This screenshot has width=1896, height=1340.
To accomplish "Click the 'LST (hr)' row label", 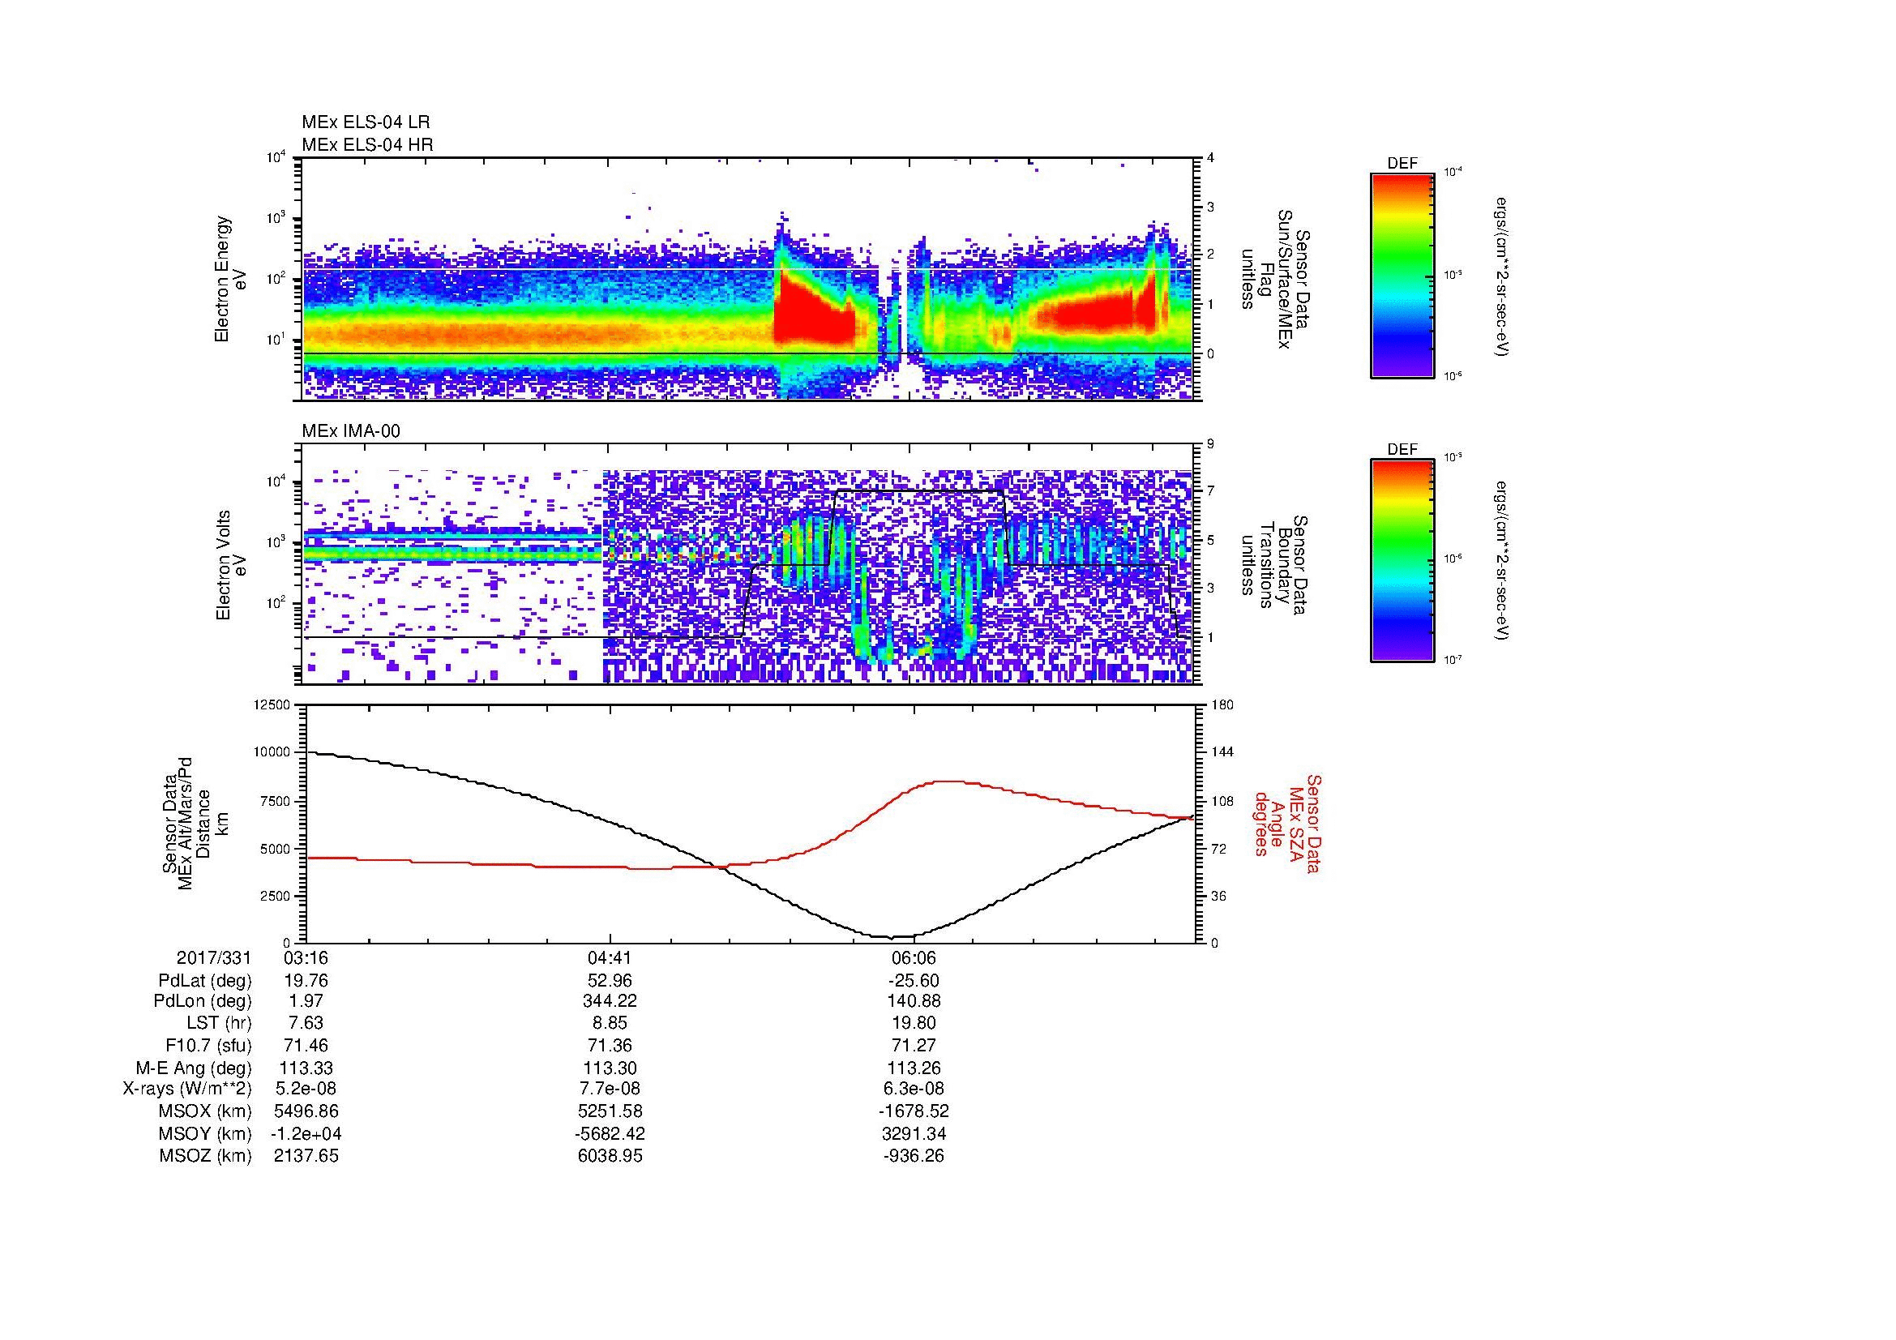I will 219,1023.
